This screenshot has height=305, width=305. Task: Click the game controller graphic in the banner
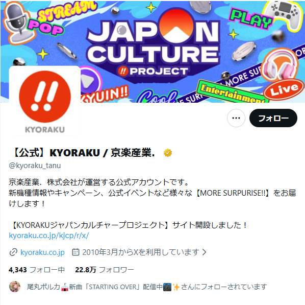click(x=285, y=15)
